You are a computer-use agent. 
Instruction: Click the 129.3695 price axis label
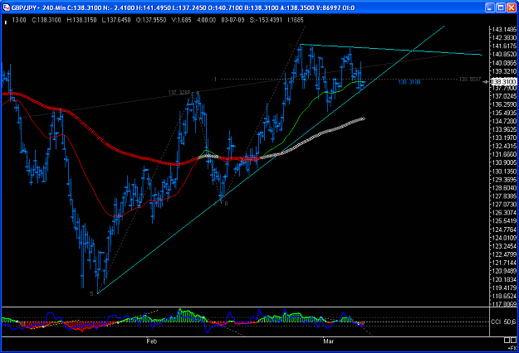click(x=504, y=179)
